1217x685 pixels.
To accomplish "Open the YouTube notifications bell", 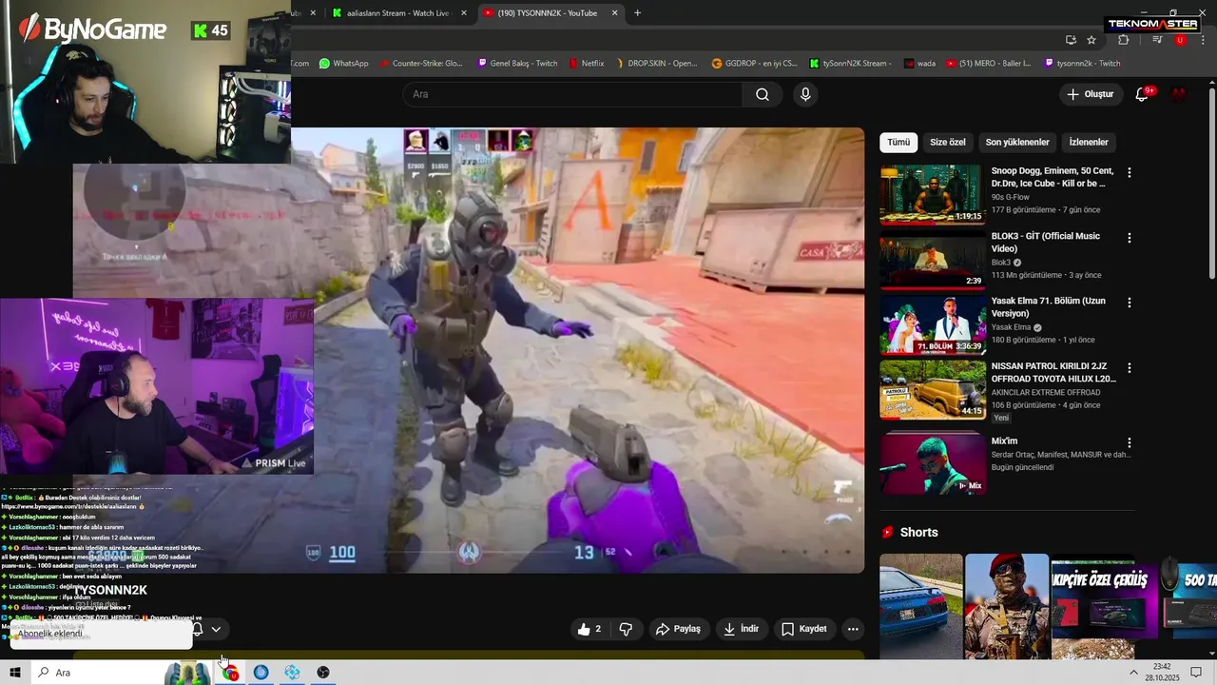I will pos(1142,94).
